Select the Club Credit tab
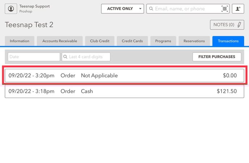This screenshot has height=163, width=249. pos(100,41)
